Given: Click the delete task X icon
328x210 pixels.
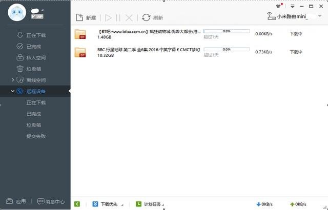Looking at the screenshot, I should pos(129,17).
